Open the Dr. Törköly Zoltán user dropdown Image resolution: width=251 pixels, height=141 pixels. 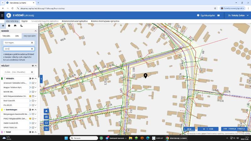click(x=238, y=15)
